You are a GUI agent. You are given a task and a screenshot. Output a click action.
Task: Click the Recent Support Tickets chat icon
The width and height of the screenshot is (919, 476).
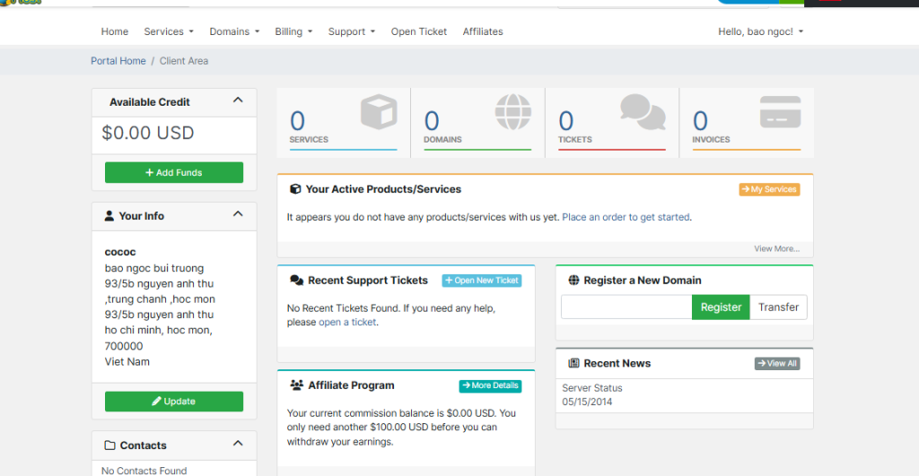pos(296,281)
